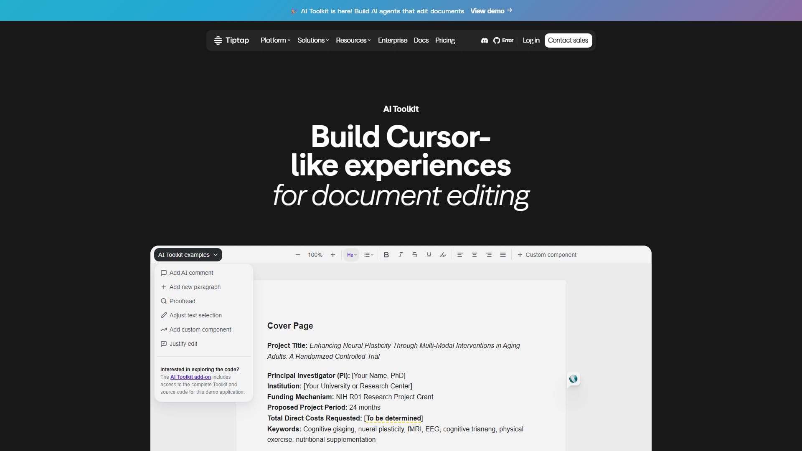Click the Keywords line in document
The height and width of the screenshot is (451, 802).
(x=395, y=434)
